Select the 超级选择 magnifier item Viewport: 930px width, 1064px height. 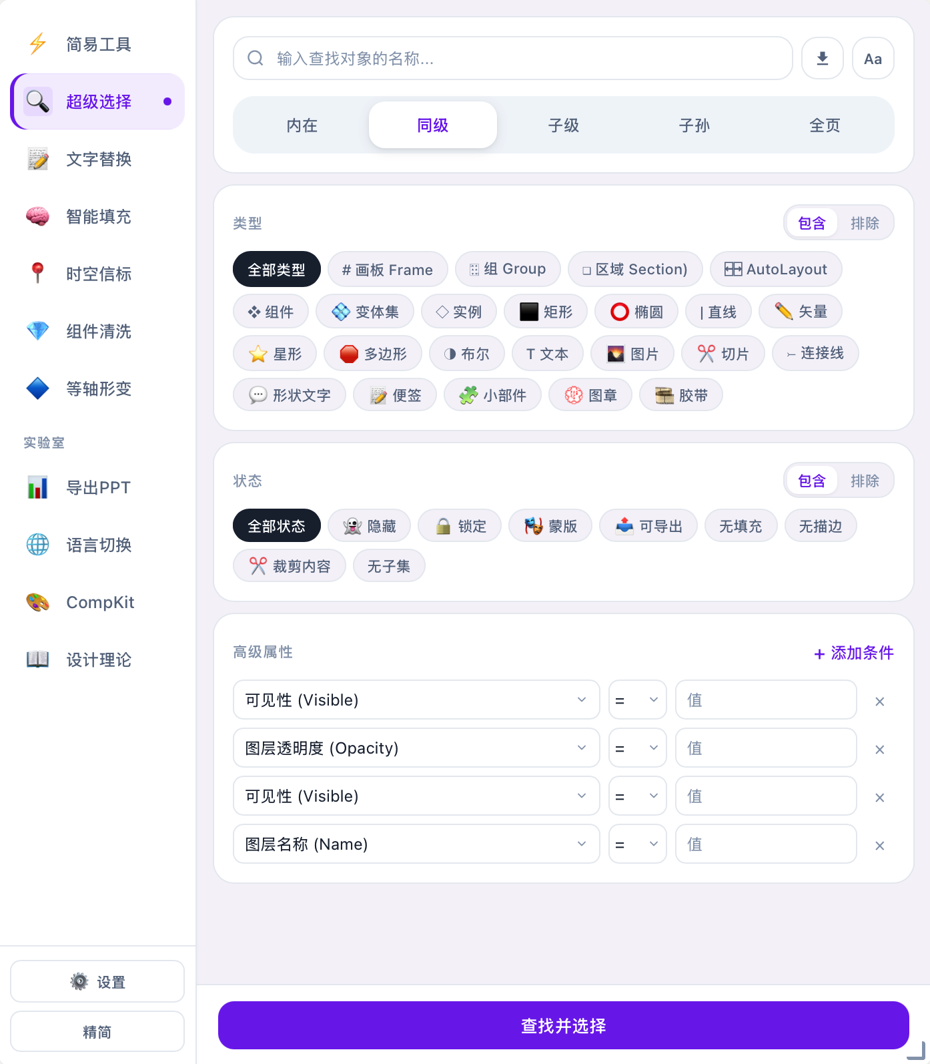pyautogui.click(x=97, y=101)
